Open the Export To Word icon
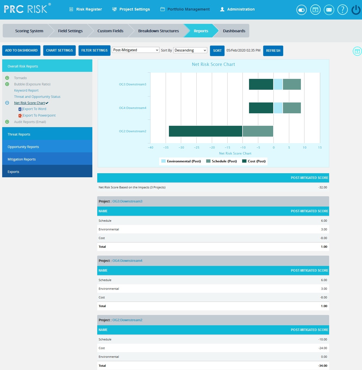362x370 pixels. (x=20, y=109)
